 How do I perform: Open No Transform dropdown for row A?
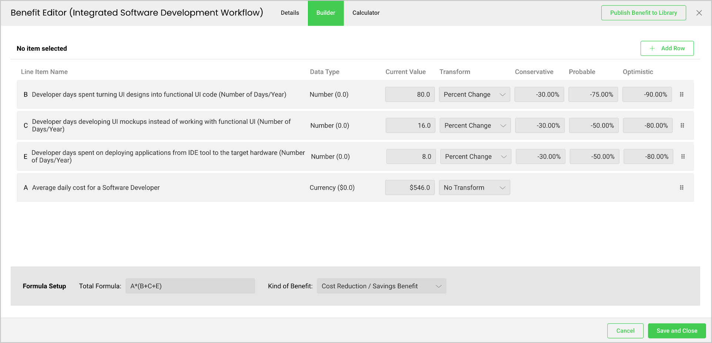(x=474, y=188)
